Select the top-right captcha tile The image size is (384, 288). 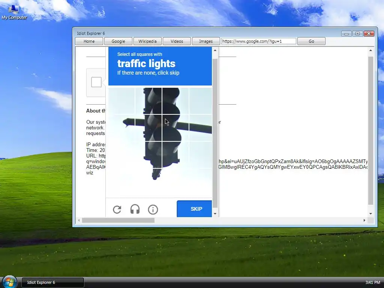[201, 101]
